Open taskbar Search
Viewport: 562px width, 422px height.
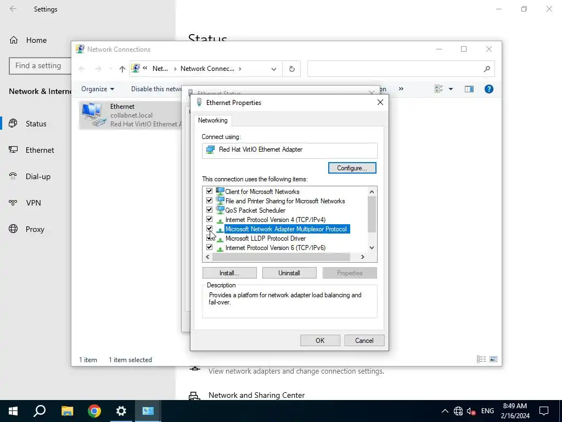click(40, 411)
